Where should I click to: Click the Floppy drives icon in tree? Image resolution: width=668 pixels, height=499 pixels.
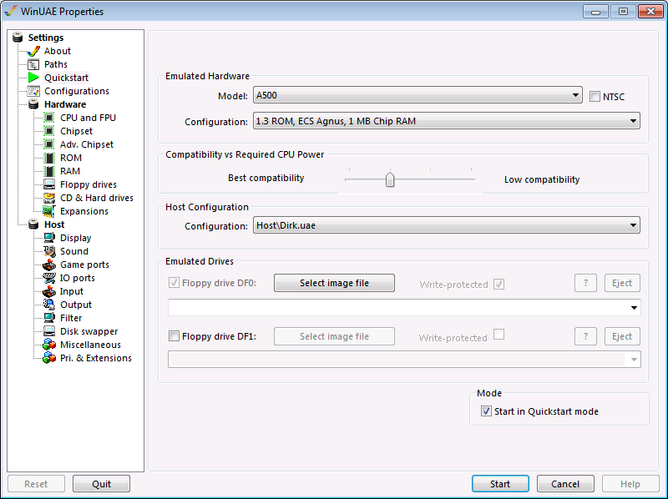click(x=49, y=184)
